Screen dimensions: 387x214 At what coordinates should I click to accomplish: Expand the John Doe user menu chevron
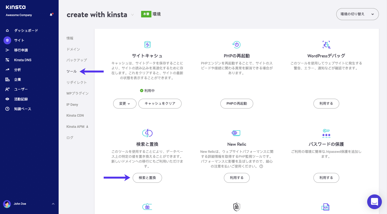point(53,204)
